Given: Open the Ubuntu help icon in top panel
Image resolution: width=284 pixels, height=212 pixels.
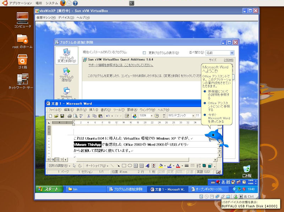Looking at the screenshot, I should pos(75,3).
